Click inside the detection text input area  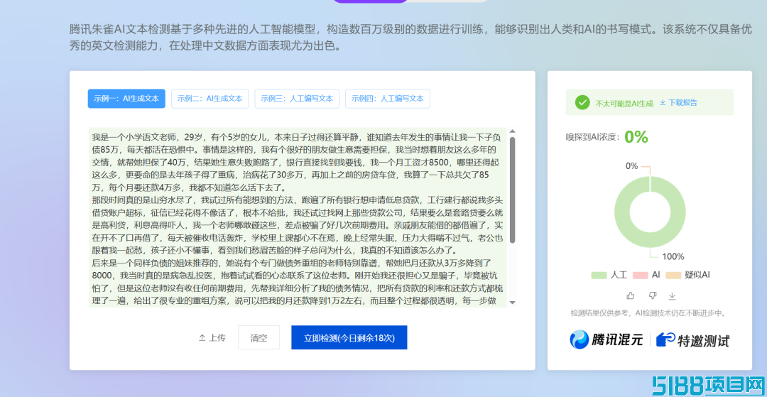coord(298,217)
